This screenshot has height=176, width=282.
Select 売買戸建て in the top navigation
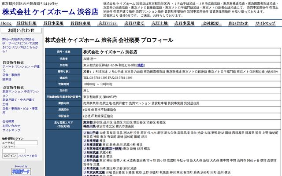click(134, 23)
